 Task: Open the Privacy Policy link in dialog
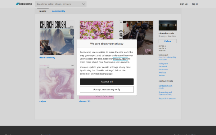[121, 59]
